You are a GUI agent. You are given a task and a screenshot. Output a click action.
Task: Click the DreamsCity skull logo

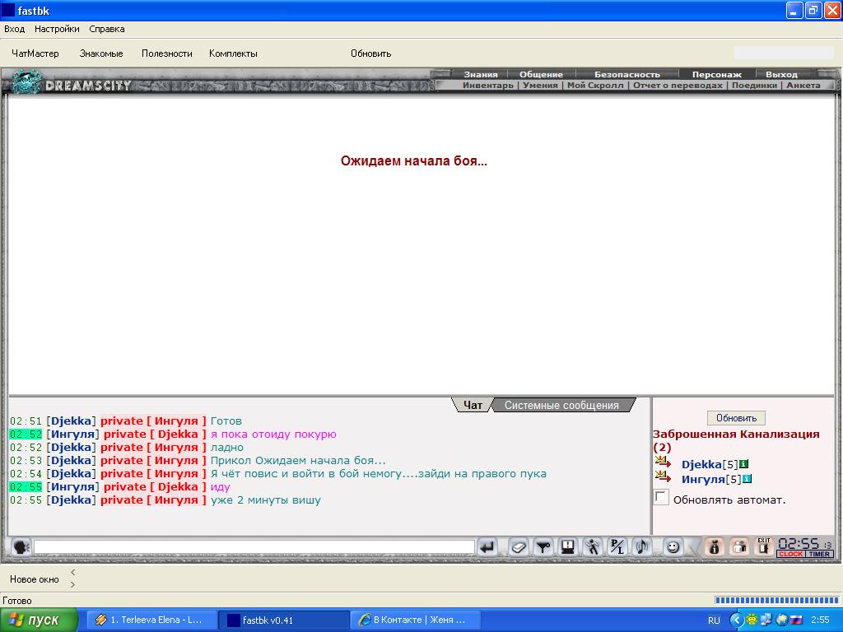click(x=27, y=82)
